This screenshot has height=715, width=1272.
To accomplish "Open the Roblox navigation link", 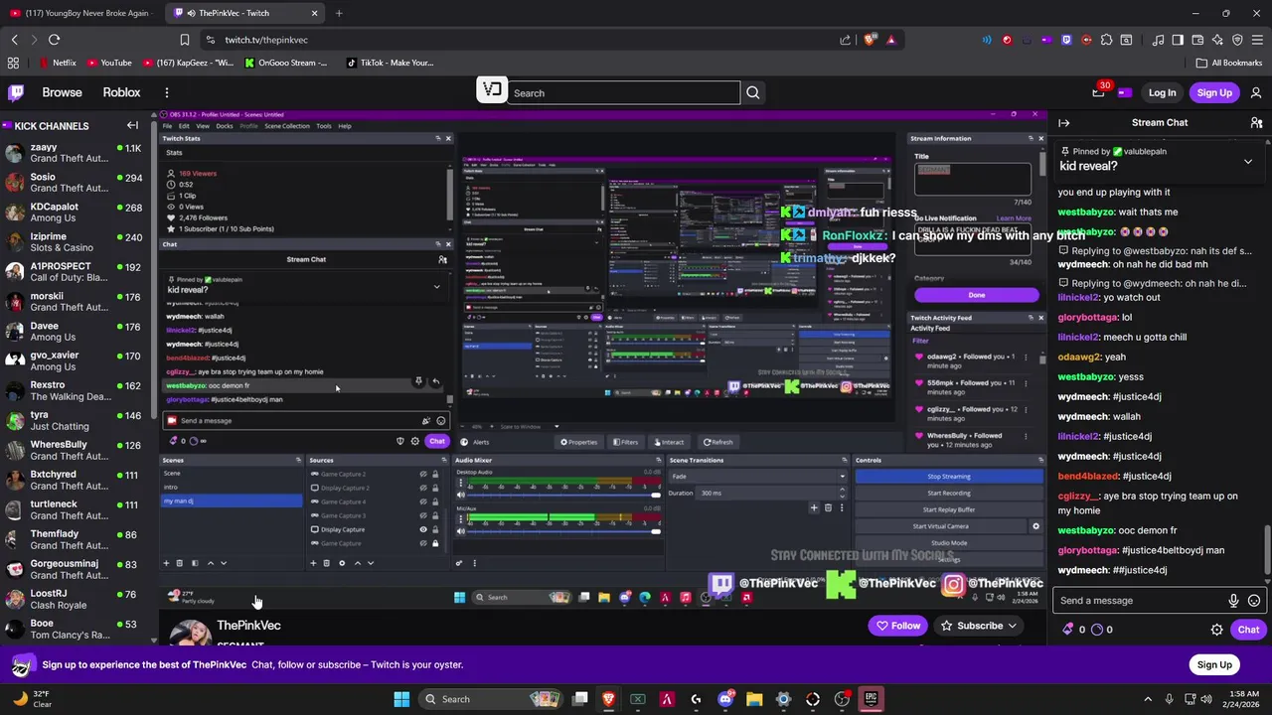I will [121, 92].
